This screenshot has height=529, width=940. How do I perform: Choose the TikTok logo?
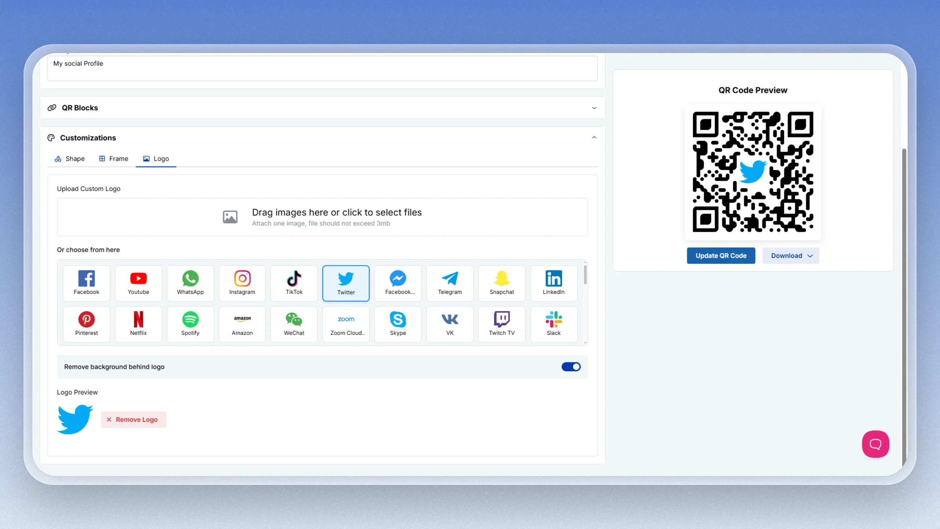click(x=294, y=283)
